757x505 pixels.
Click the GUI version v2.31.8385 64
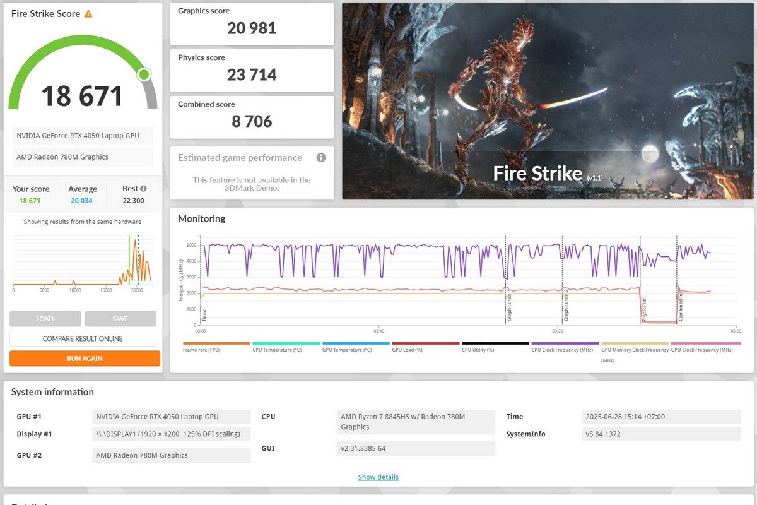click(x=416, y=448)
